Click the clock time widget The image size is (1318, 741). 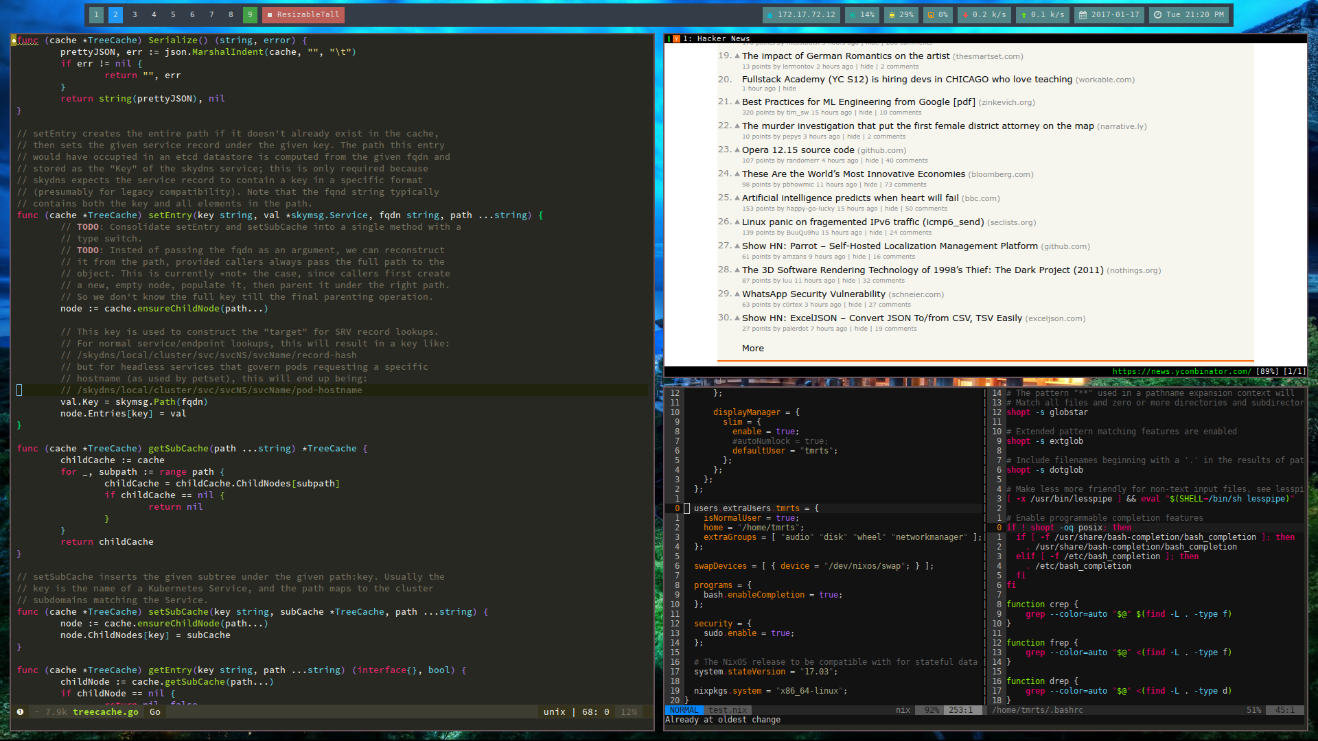(1191, 14)
